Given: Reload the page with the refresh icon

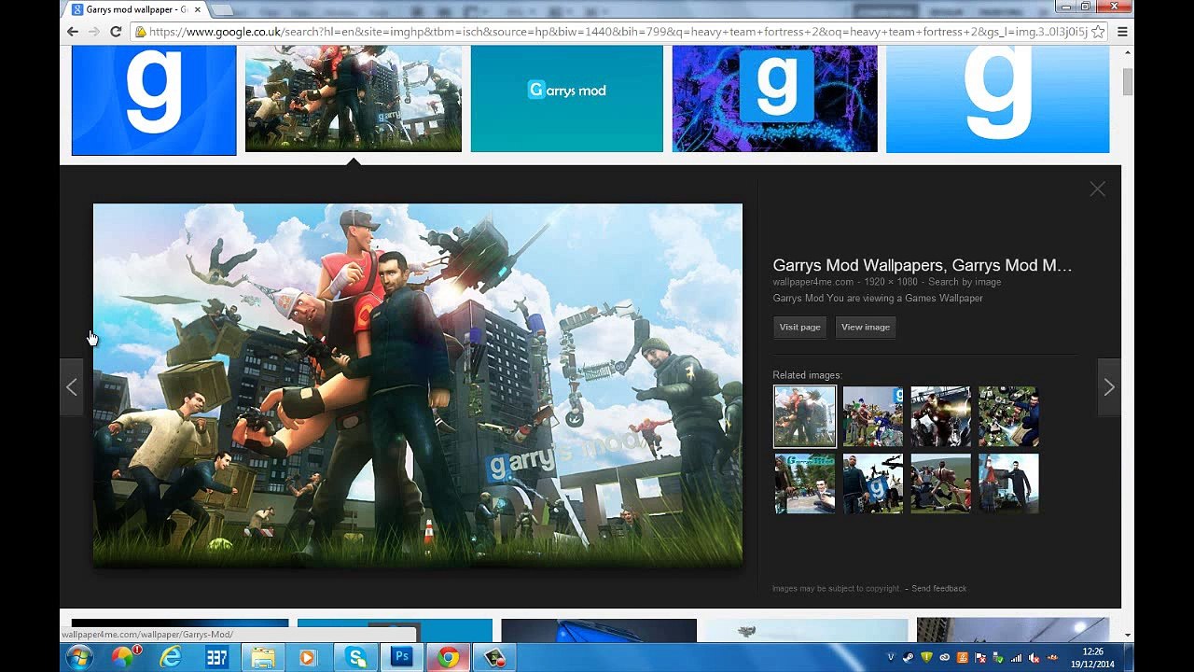Looking at the screenshot, I should click(x=116, y=31).
